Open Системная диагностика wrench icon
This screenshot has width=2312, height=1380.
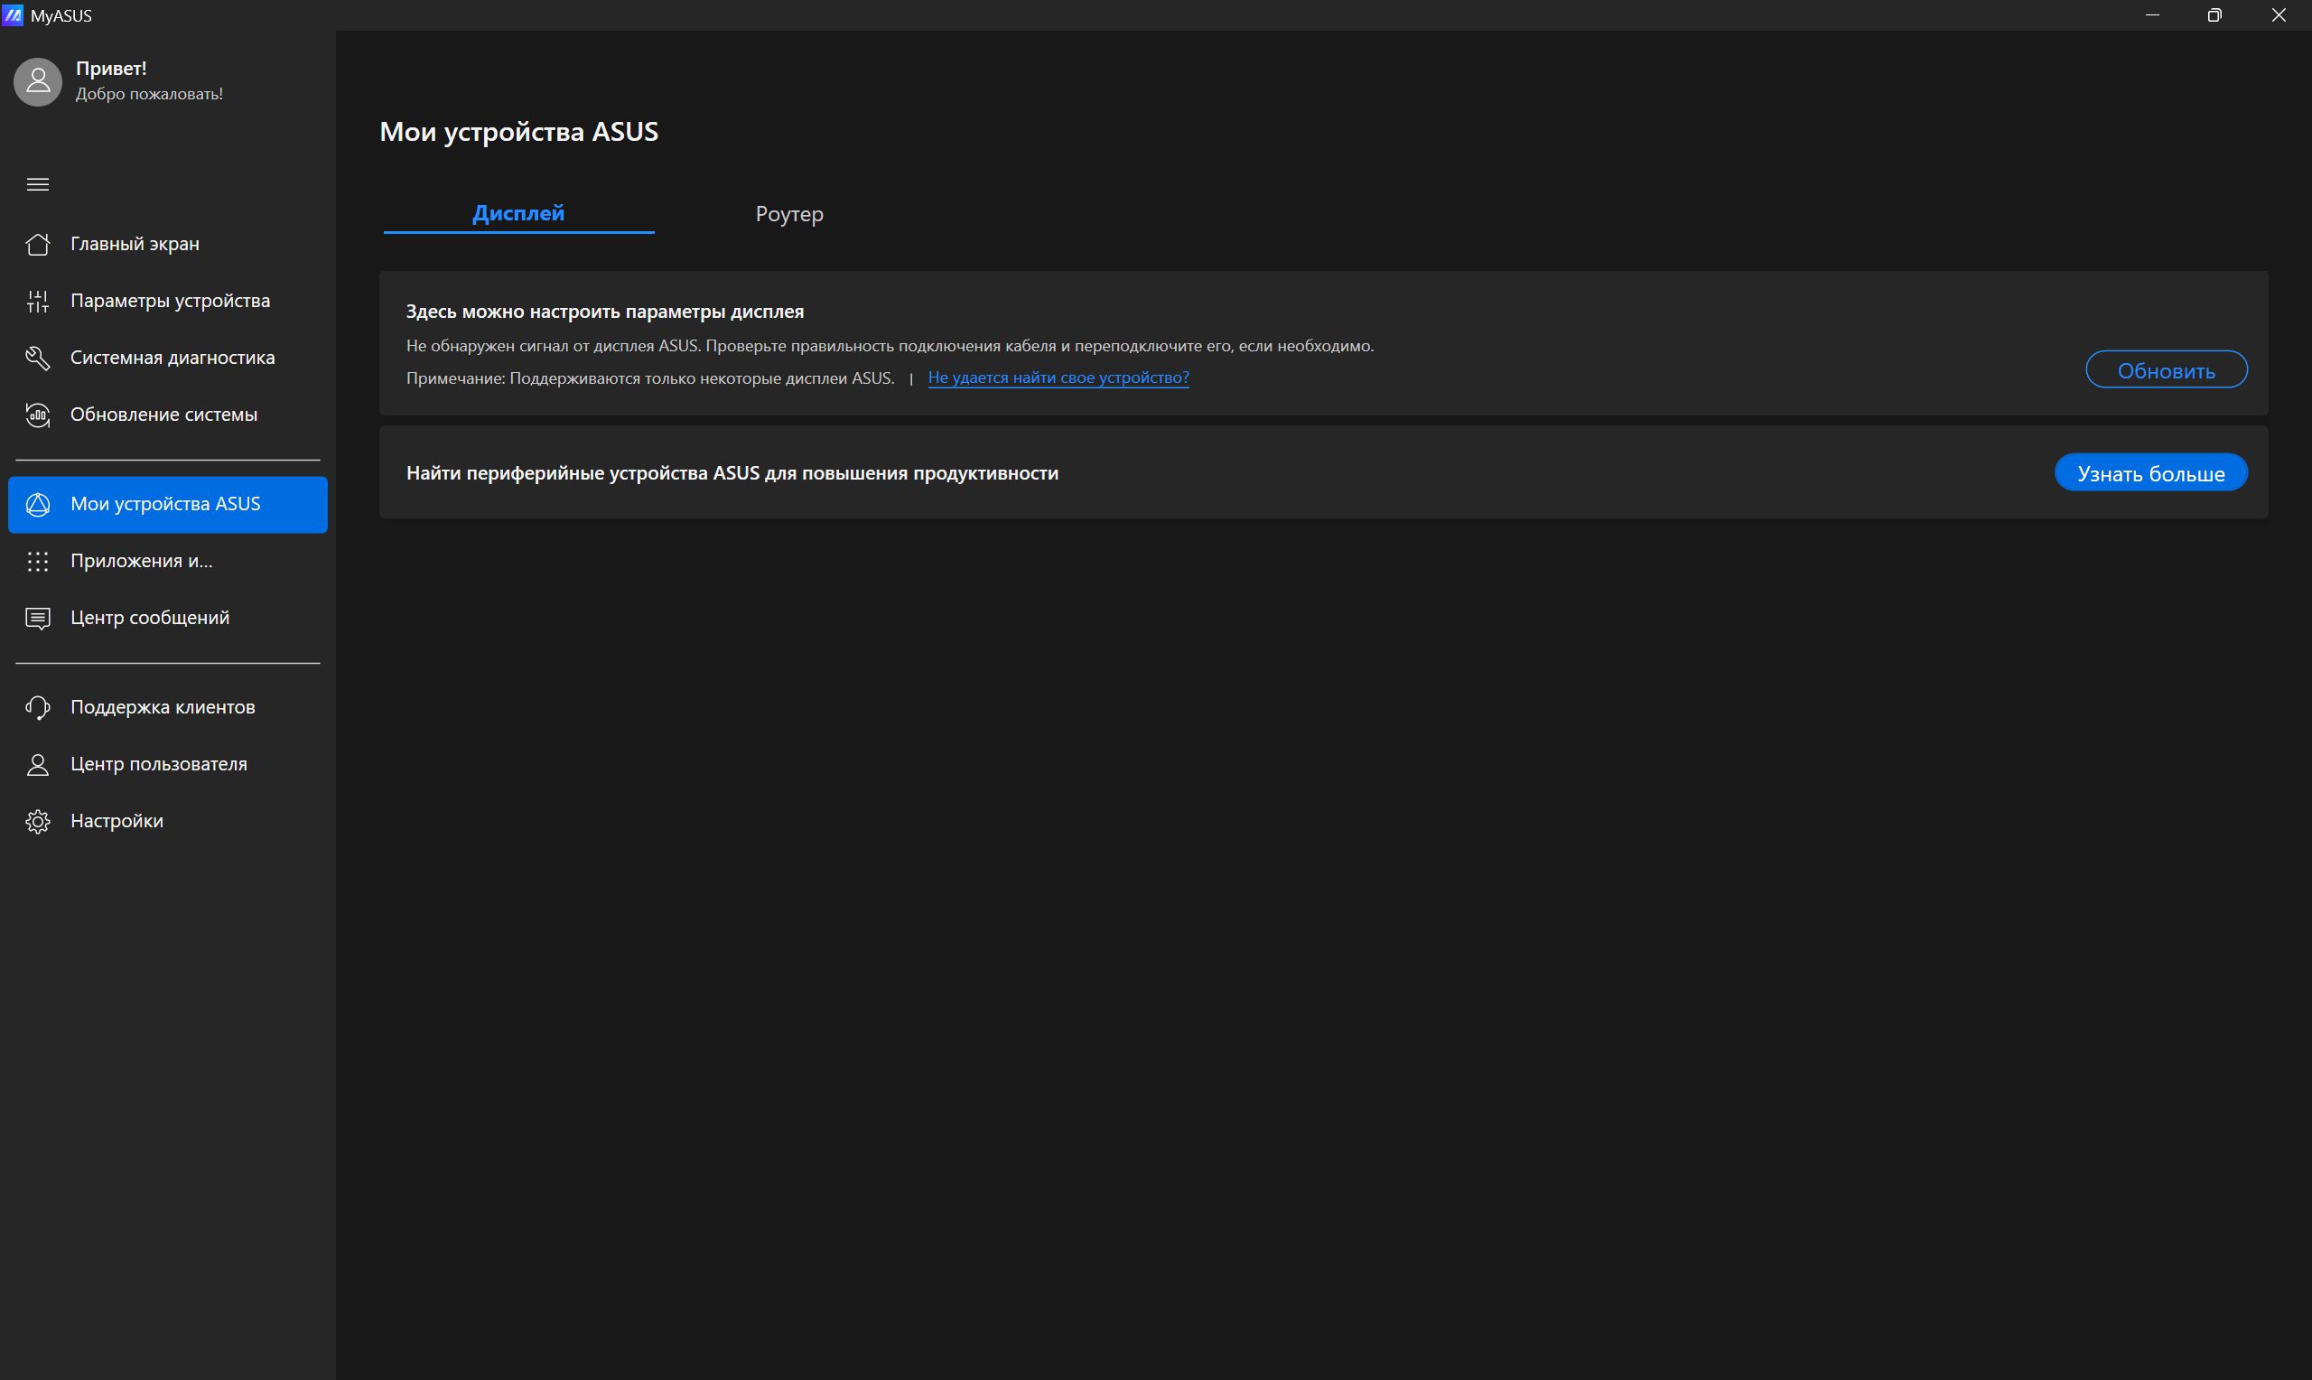[x=37, y=357]
